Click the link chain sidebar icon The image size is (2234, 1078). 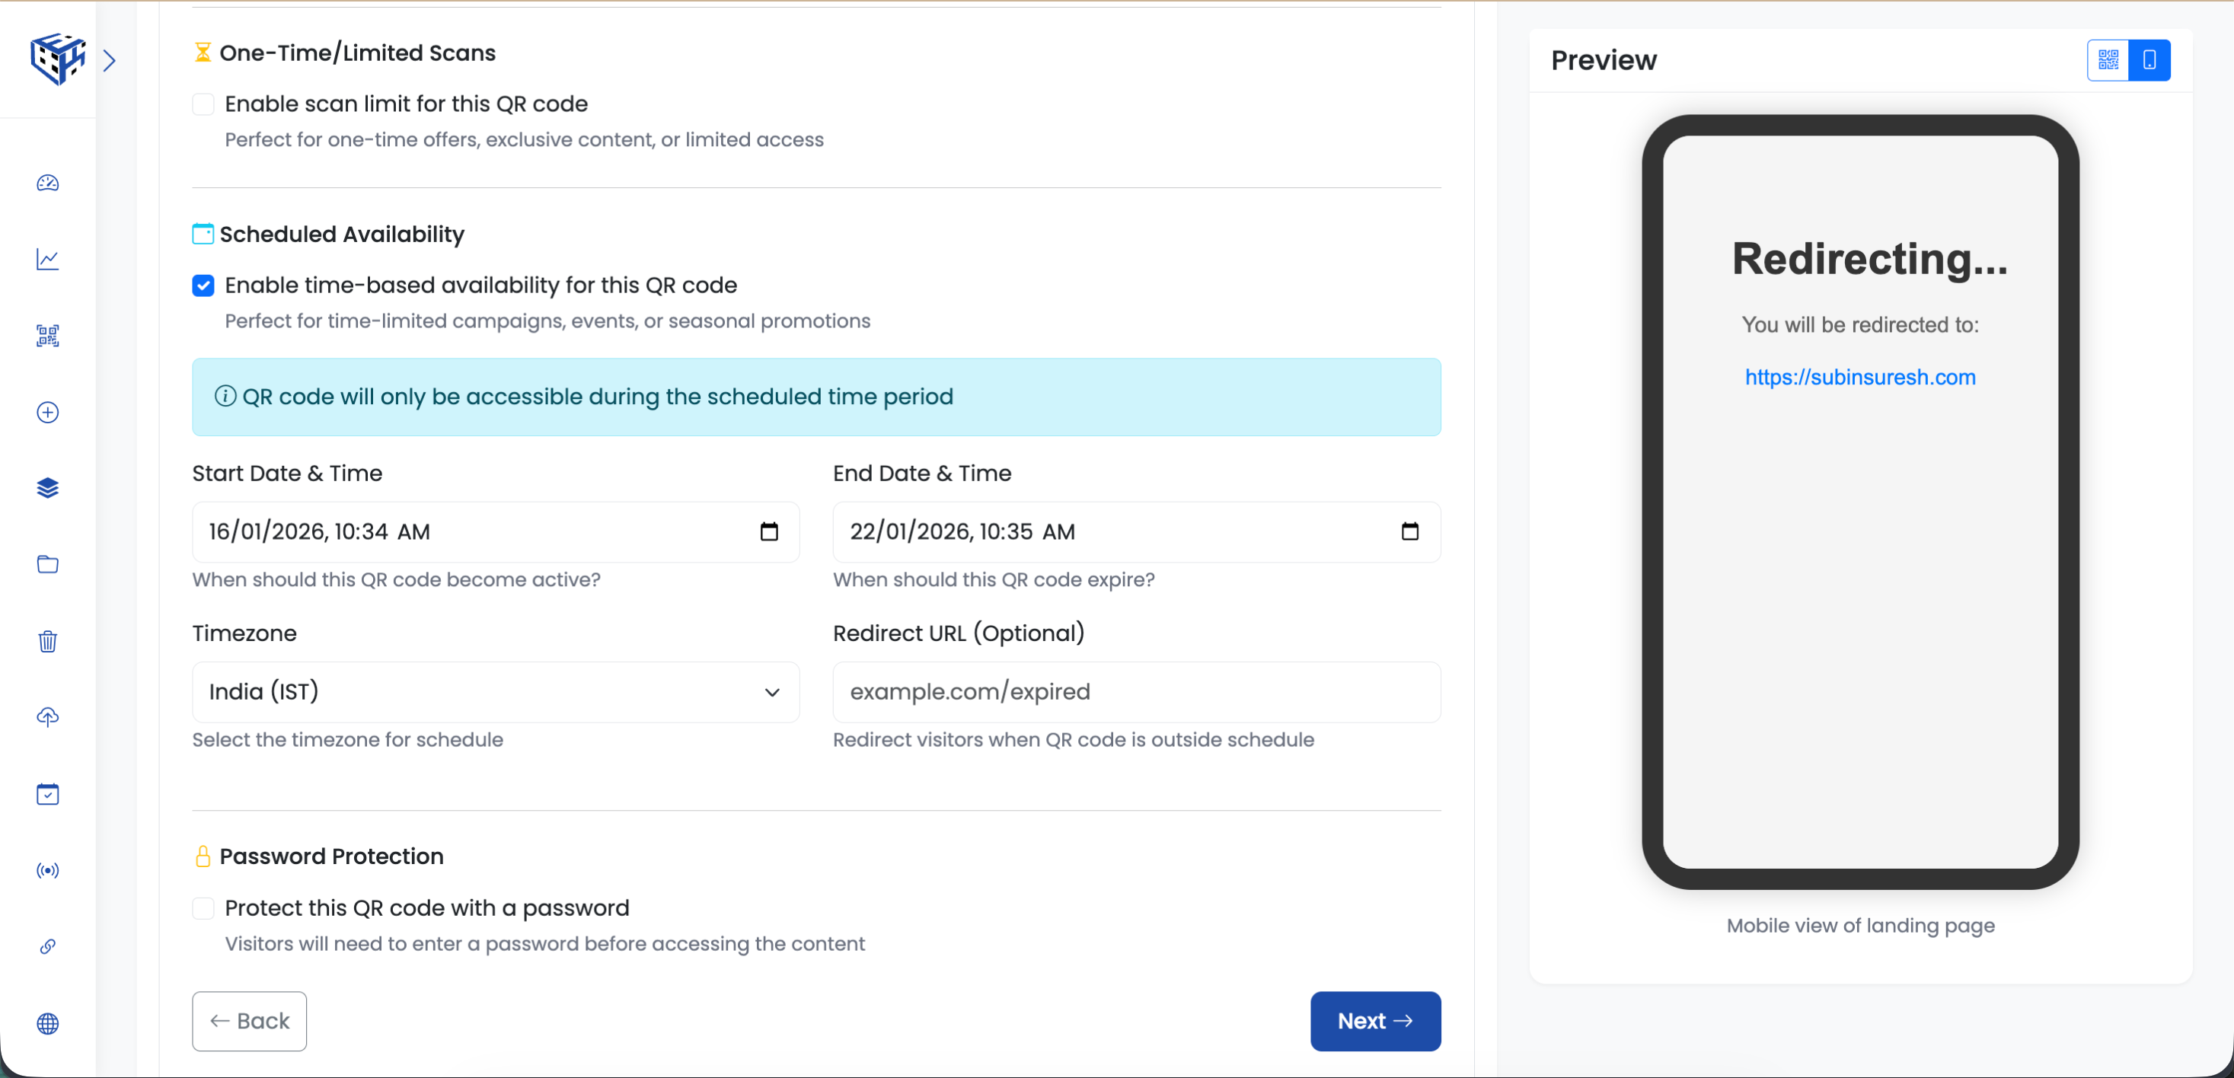tap(48, 946)
